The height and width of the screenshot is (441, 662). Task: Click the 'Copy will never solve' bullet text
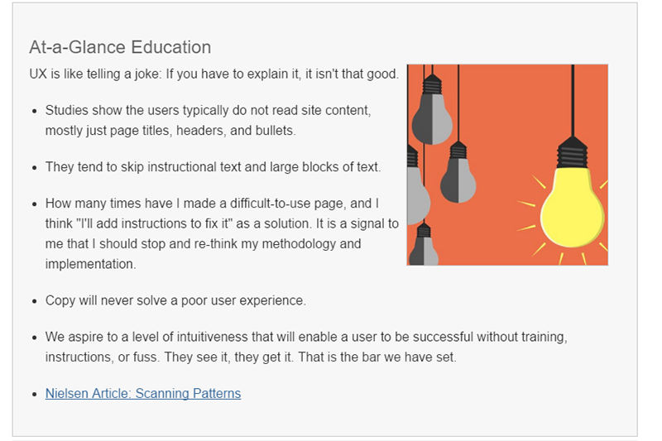tap(175, 300)
